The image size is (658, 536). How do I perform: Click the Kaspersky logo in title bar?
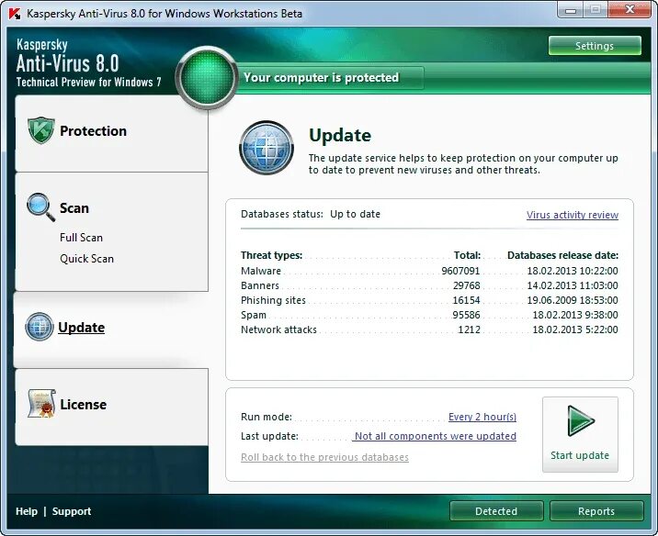click(x=15, y=14)
